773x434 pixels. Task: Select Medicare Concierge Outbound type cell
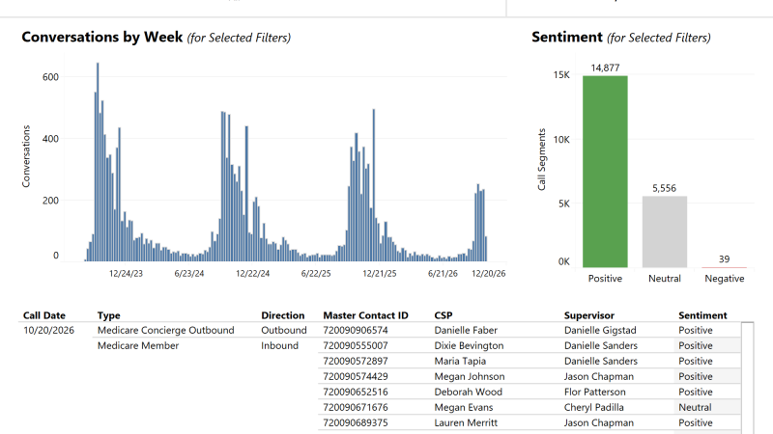165,330
